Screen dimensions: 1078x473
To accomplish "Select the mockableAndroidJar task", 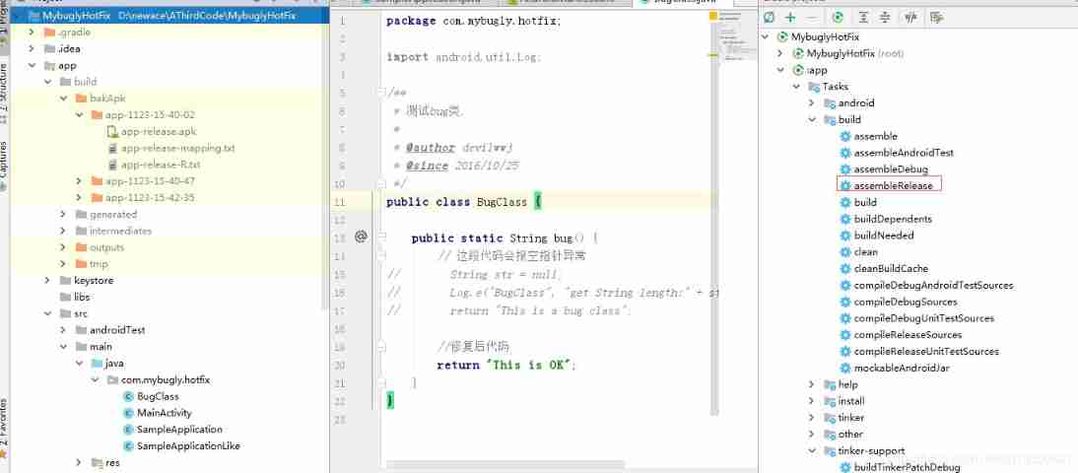I will 902,368.
